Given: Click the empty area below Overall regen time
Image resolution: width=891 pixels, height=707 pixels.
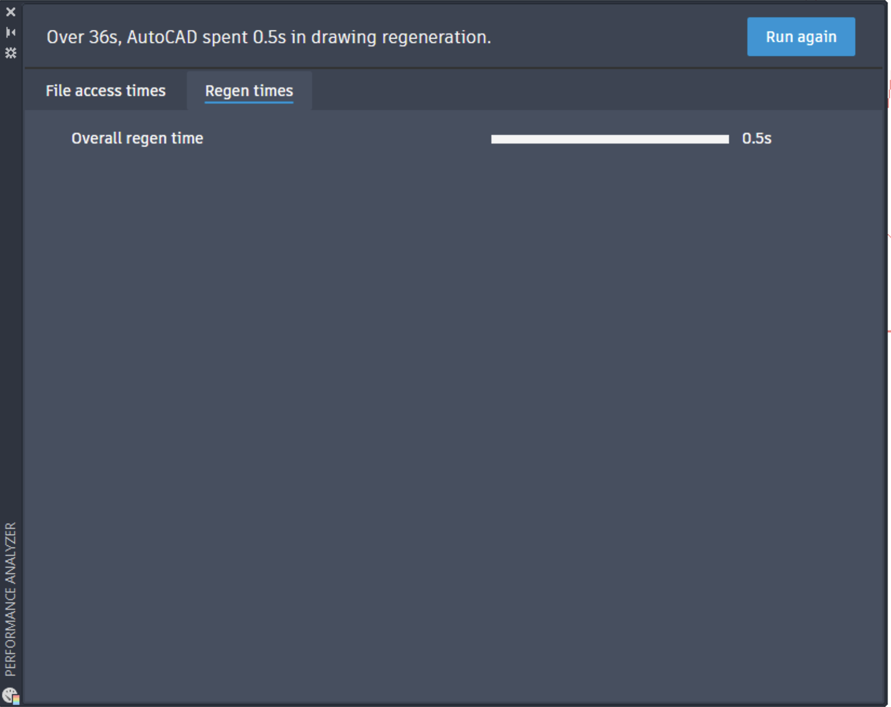Looking at the screenshot, I should [454, 421].
